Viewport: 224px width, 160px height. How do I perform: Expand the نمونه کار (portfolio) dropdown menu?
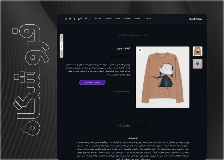coord(127,18)
